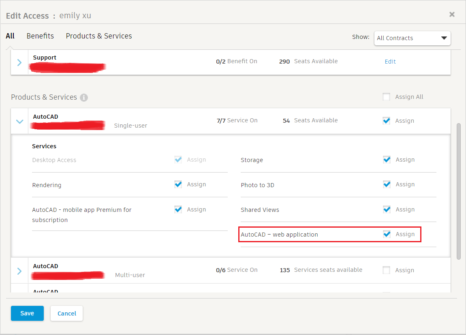Expand the AutoCAD Multi-user row

point(19,271)
